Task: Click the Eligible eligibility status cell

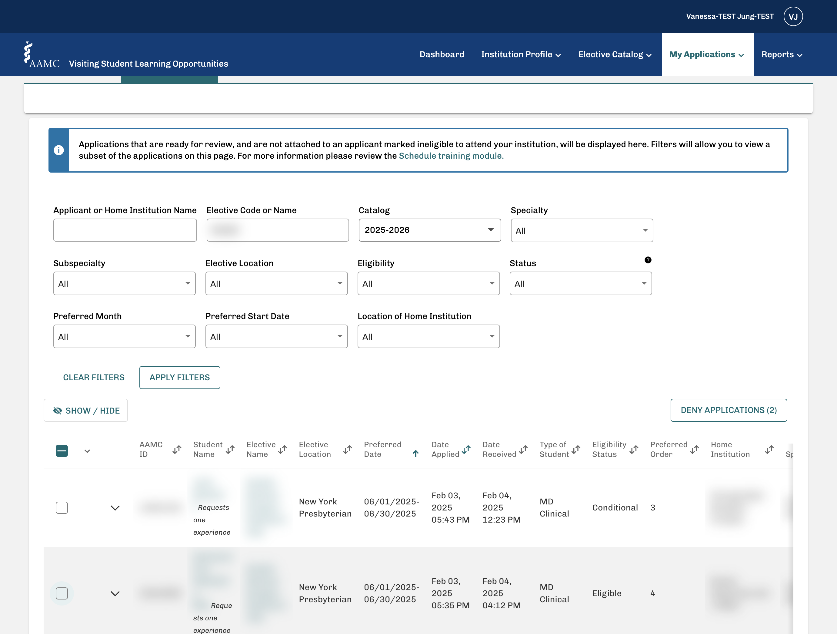Action: pos(607,593)
